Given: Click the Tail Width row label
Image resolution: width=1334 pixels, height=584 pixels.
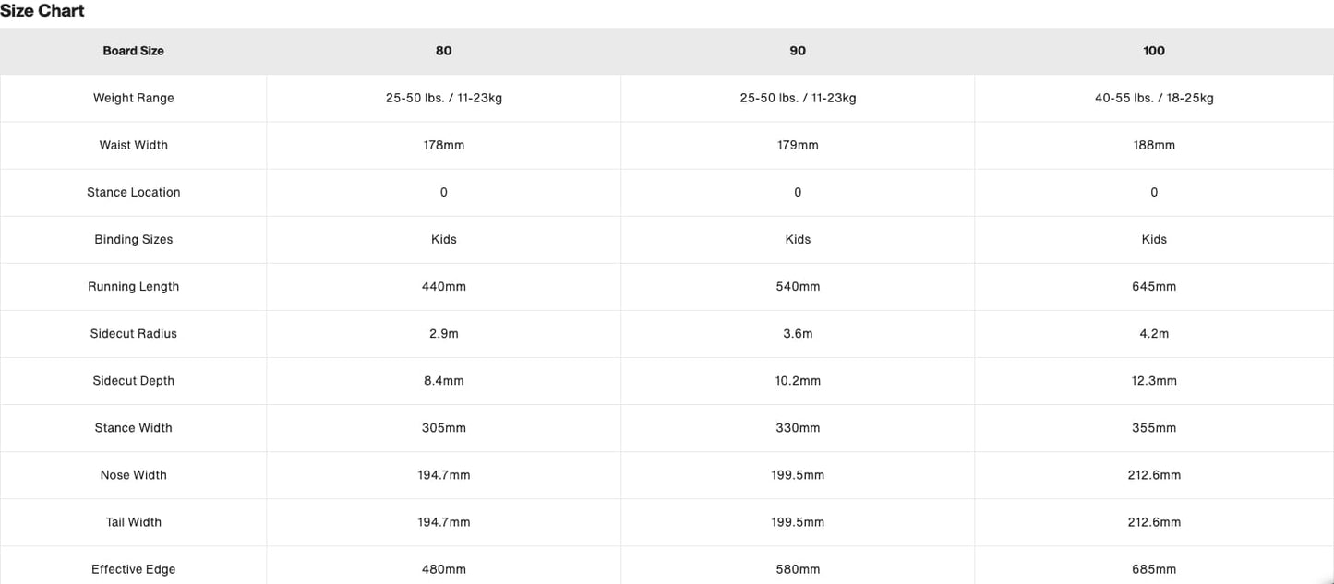Looking at the screenshot, I should (133, 521).
